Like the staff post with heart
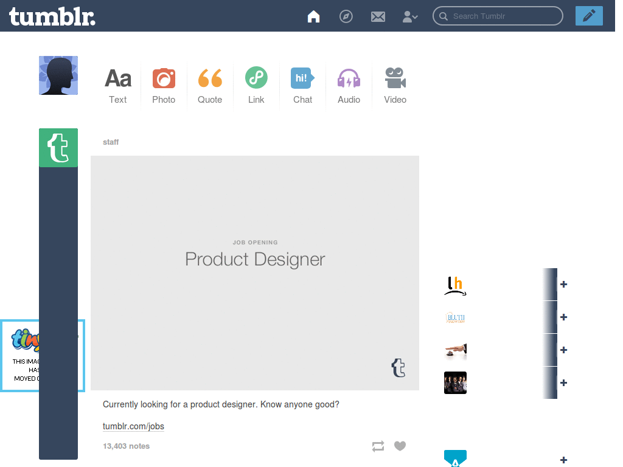Image resolution: width=623 pixels, height=467 pixels. pos(400,446)
